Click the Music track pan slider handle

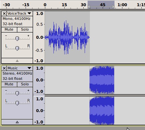(17, 103)
